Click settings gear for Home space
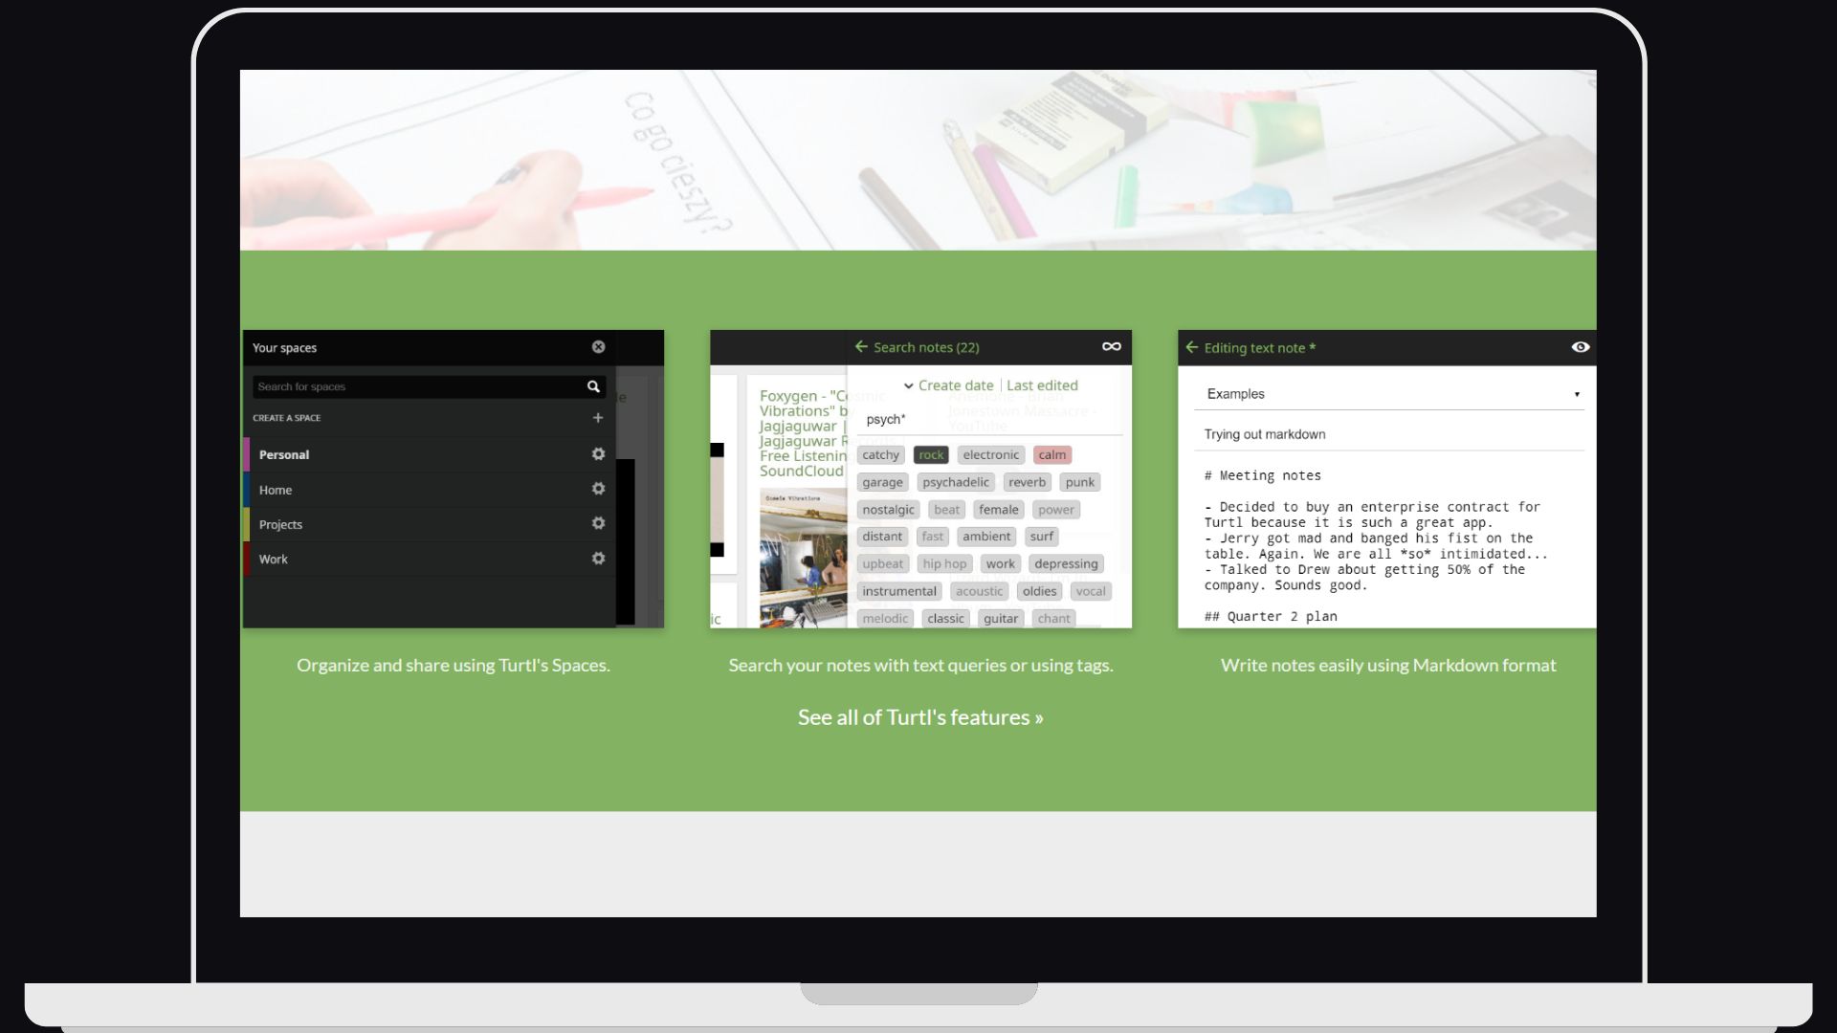1837x1033 pixels. click(597, 490)
